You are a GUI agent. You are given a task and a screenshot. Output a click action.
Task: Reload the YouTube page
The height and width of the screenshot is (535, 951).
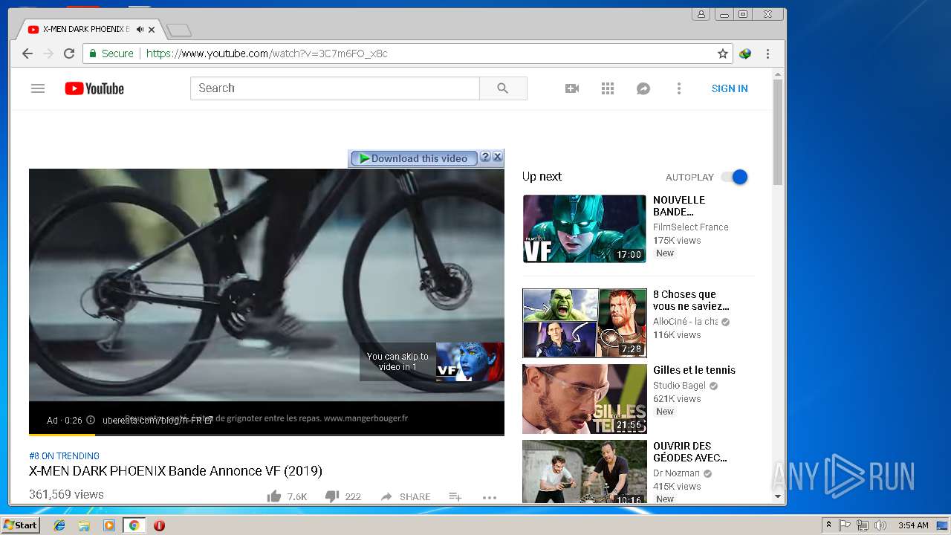click(x=69, y=53)
